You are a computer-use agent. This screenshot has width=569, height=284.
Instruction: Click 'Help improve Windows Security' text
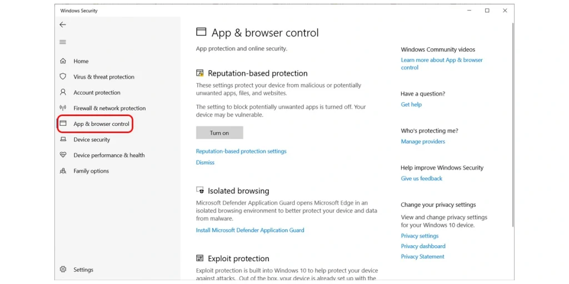click(442, 168)
